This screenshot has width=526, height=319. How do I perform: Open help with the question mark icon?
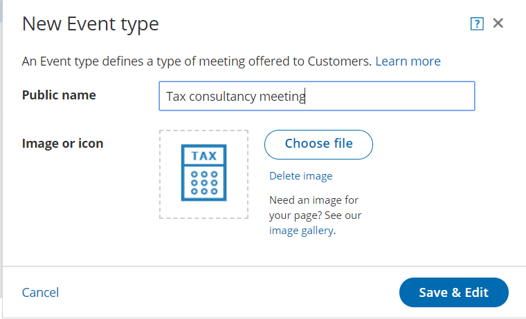tap(477, 23)
